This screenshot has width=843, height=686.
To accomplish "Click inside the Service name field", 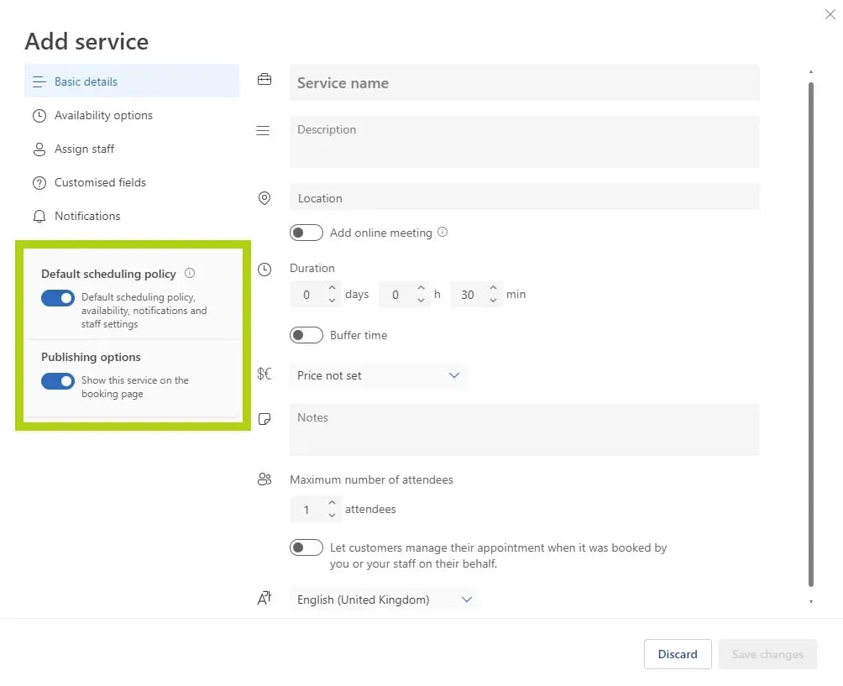I will pyautogui.click(x=524, y=82).
